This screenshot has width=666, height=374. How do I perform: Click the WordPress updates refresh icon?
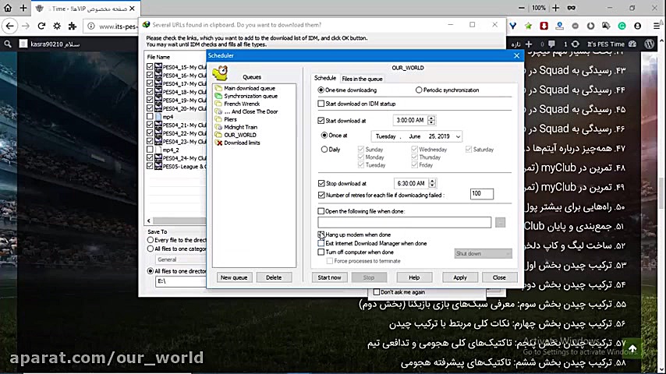click(x=575, y=44)
